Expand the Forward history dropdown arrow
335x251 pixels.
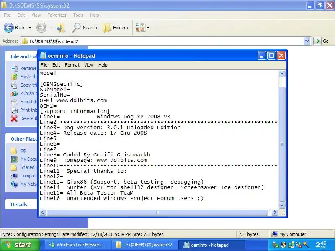click(51, 28)
